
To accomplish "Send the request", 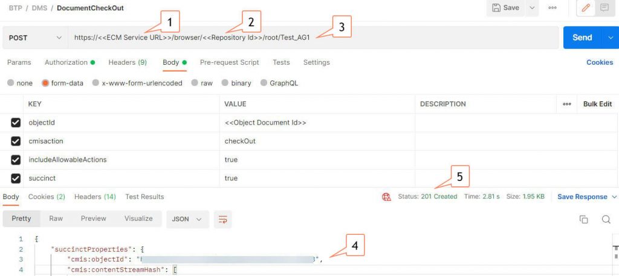I will click(582, 38).
